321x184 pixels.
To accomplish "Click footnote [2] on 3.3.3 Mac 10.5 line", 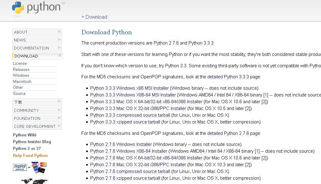I will pos(248,108).
